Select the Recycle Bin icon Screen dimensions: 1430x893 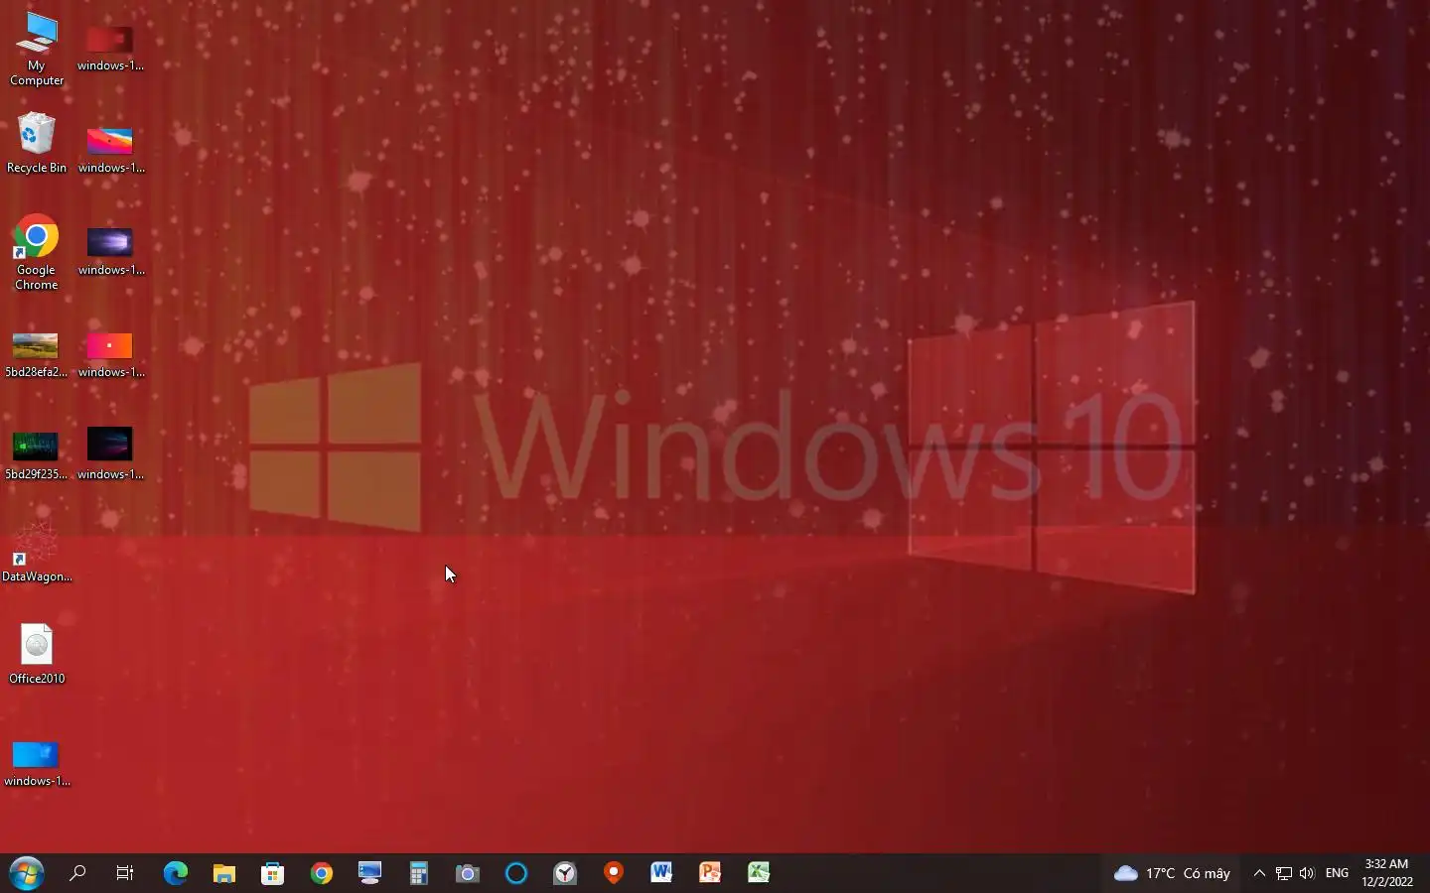(x=37, y=144)
